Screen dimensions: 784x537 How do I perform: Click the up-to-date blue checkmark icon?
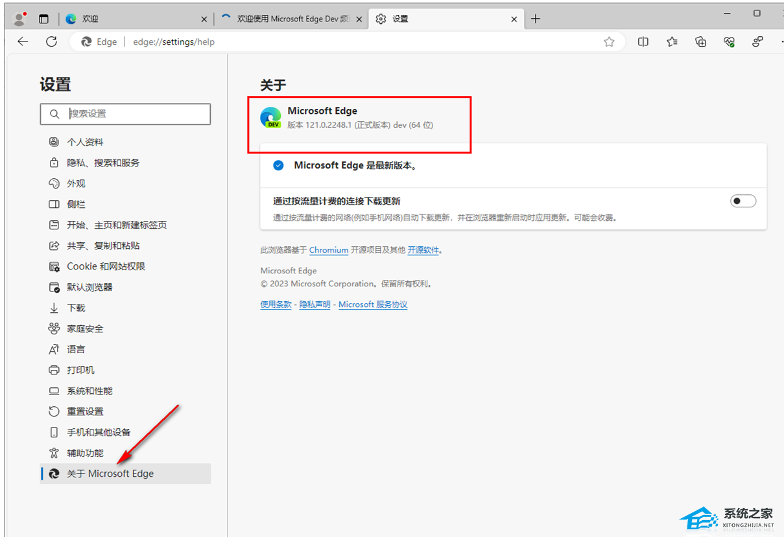[x=278, y=165]
